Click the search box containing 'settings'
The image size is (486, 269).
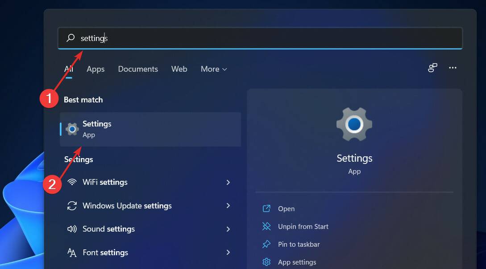(260, 38)
